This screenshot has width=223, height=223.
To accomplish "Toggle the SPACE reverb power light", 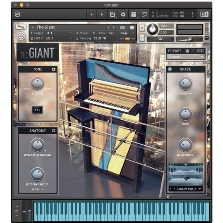I will (x=170, y=69).
